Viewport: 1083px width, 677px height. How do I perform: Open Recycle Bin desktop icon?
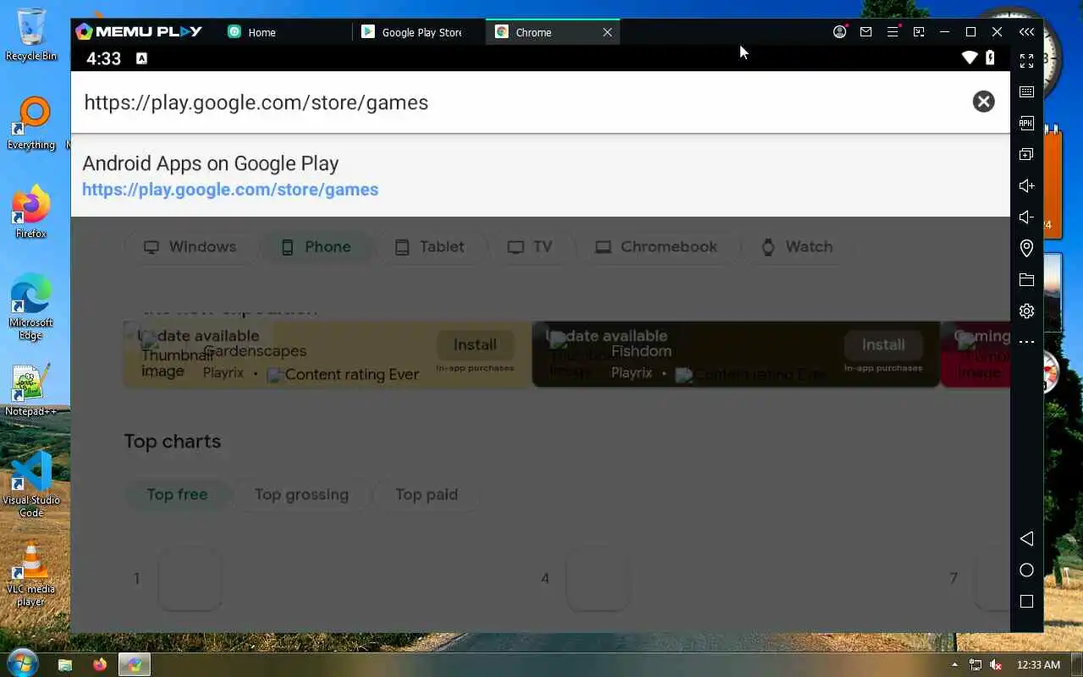(x=31, y=35)
